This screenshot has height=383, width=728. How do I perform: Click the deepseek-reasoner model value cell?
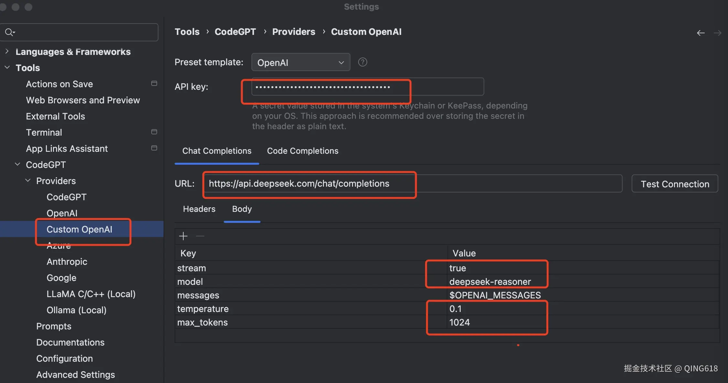click(490, 282)
